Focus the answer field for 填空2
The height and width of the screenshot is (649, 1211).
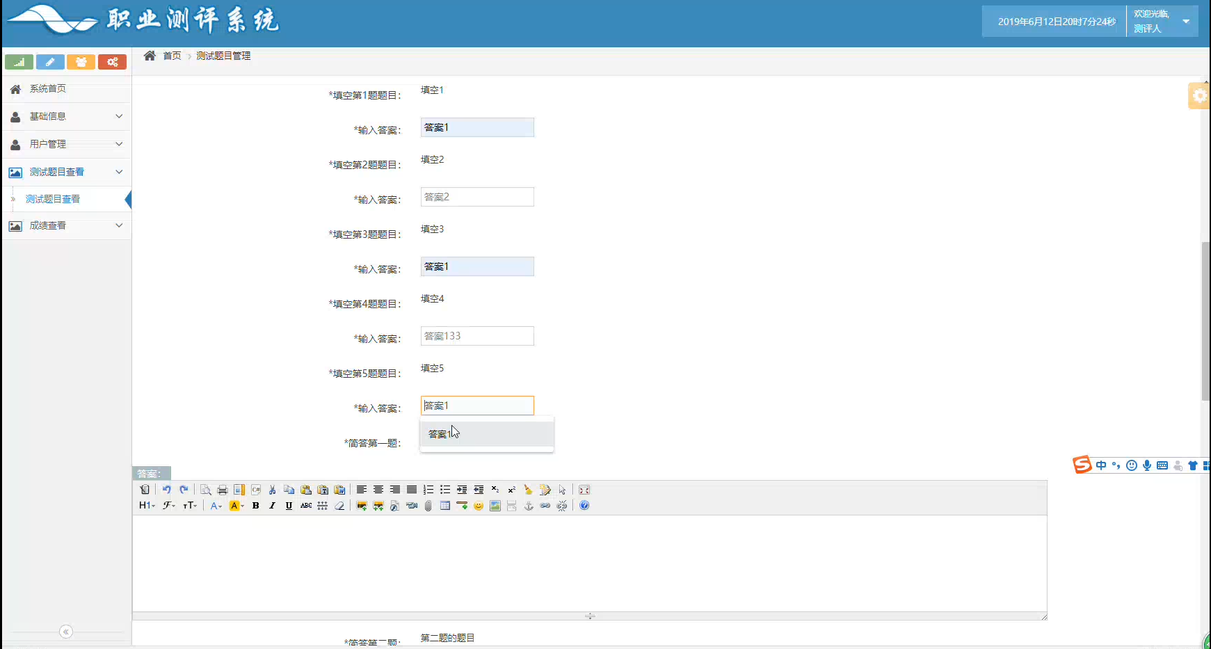tap(477, 197)
